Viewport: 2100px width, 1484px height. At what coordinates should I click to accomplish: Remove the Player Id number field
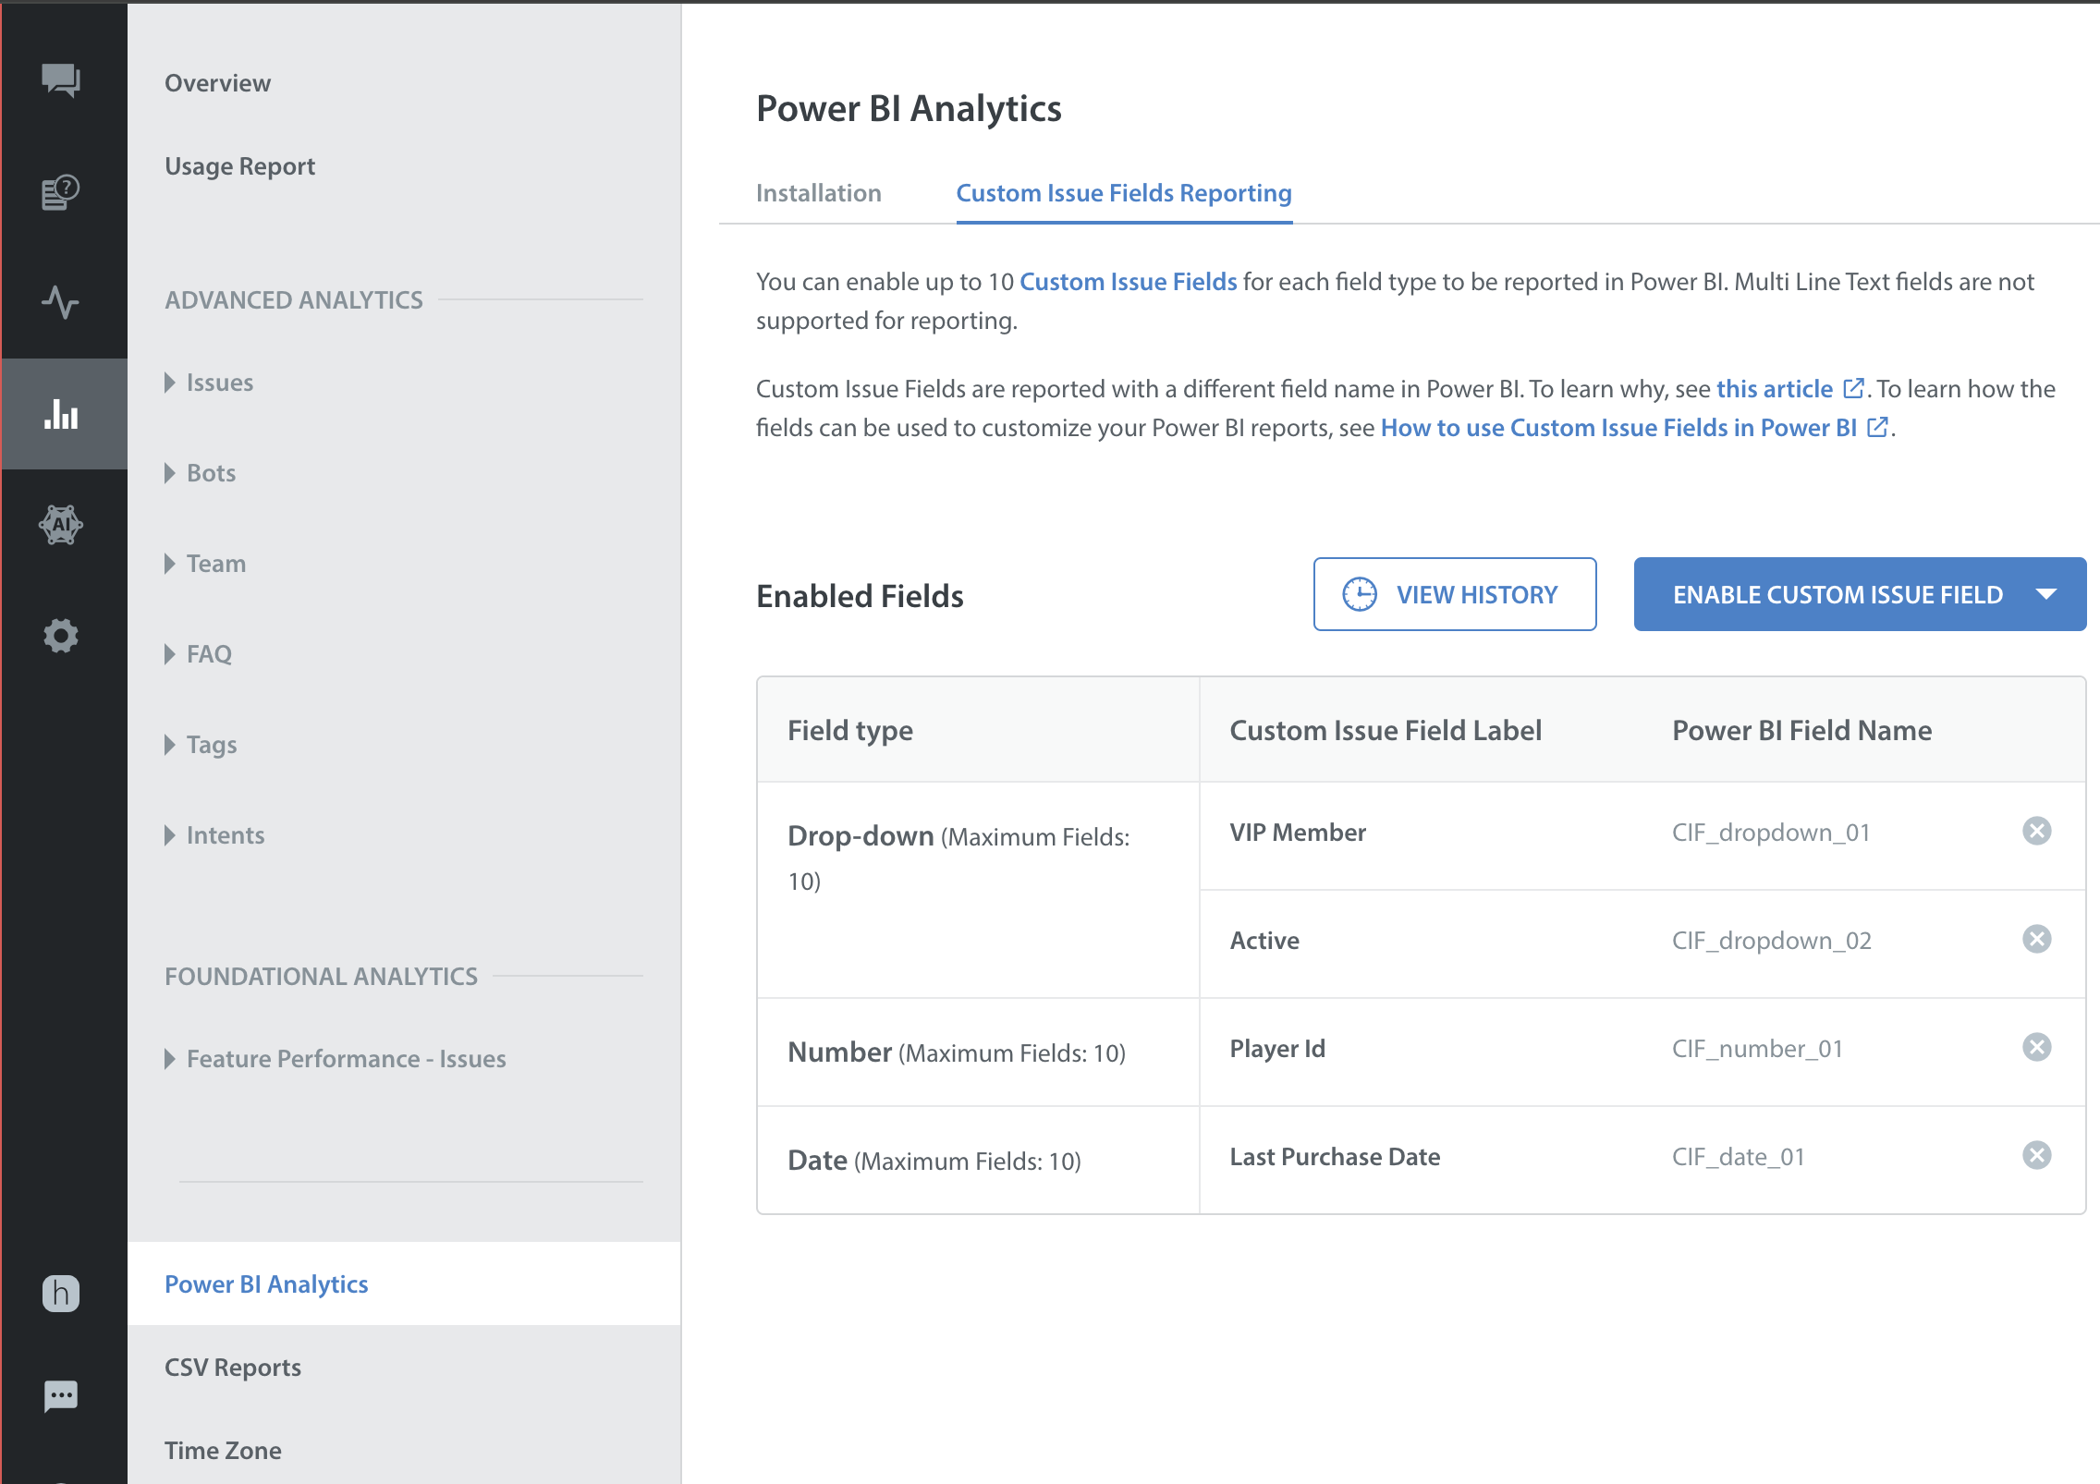click(x=2037, y=1048)
